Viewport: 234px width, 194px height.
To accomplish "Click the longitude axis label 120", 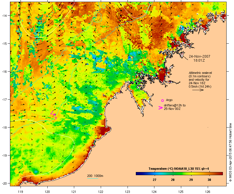I will click(47, 192).
